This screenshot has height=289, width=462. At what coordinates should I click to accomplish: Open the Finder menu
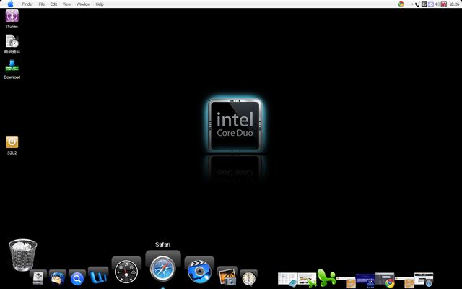(27, 4)
